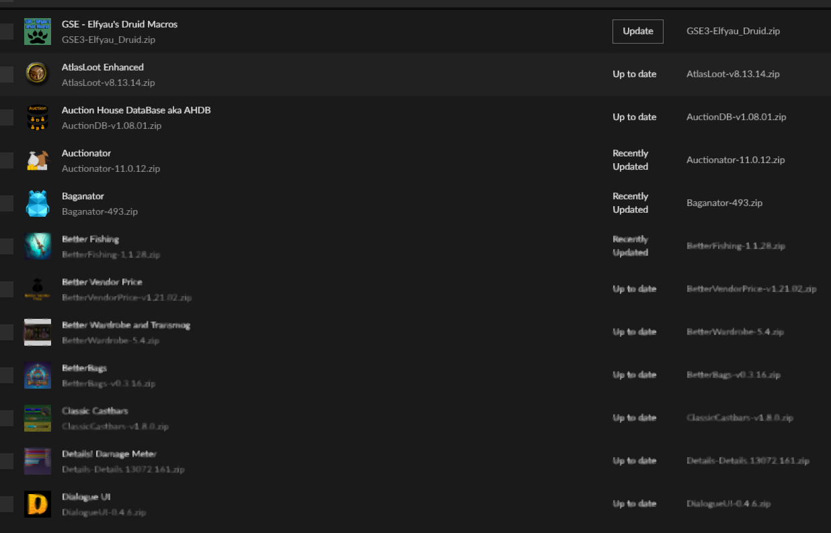Open the AtlasLoot Enhanced addon name
Viewport: 831px width, 533px height.
(103, 67)
